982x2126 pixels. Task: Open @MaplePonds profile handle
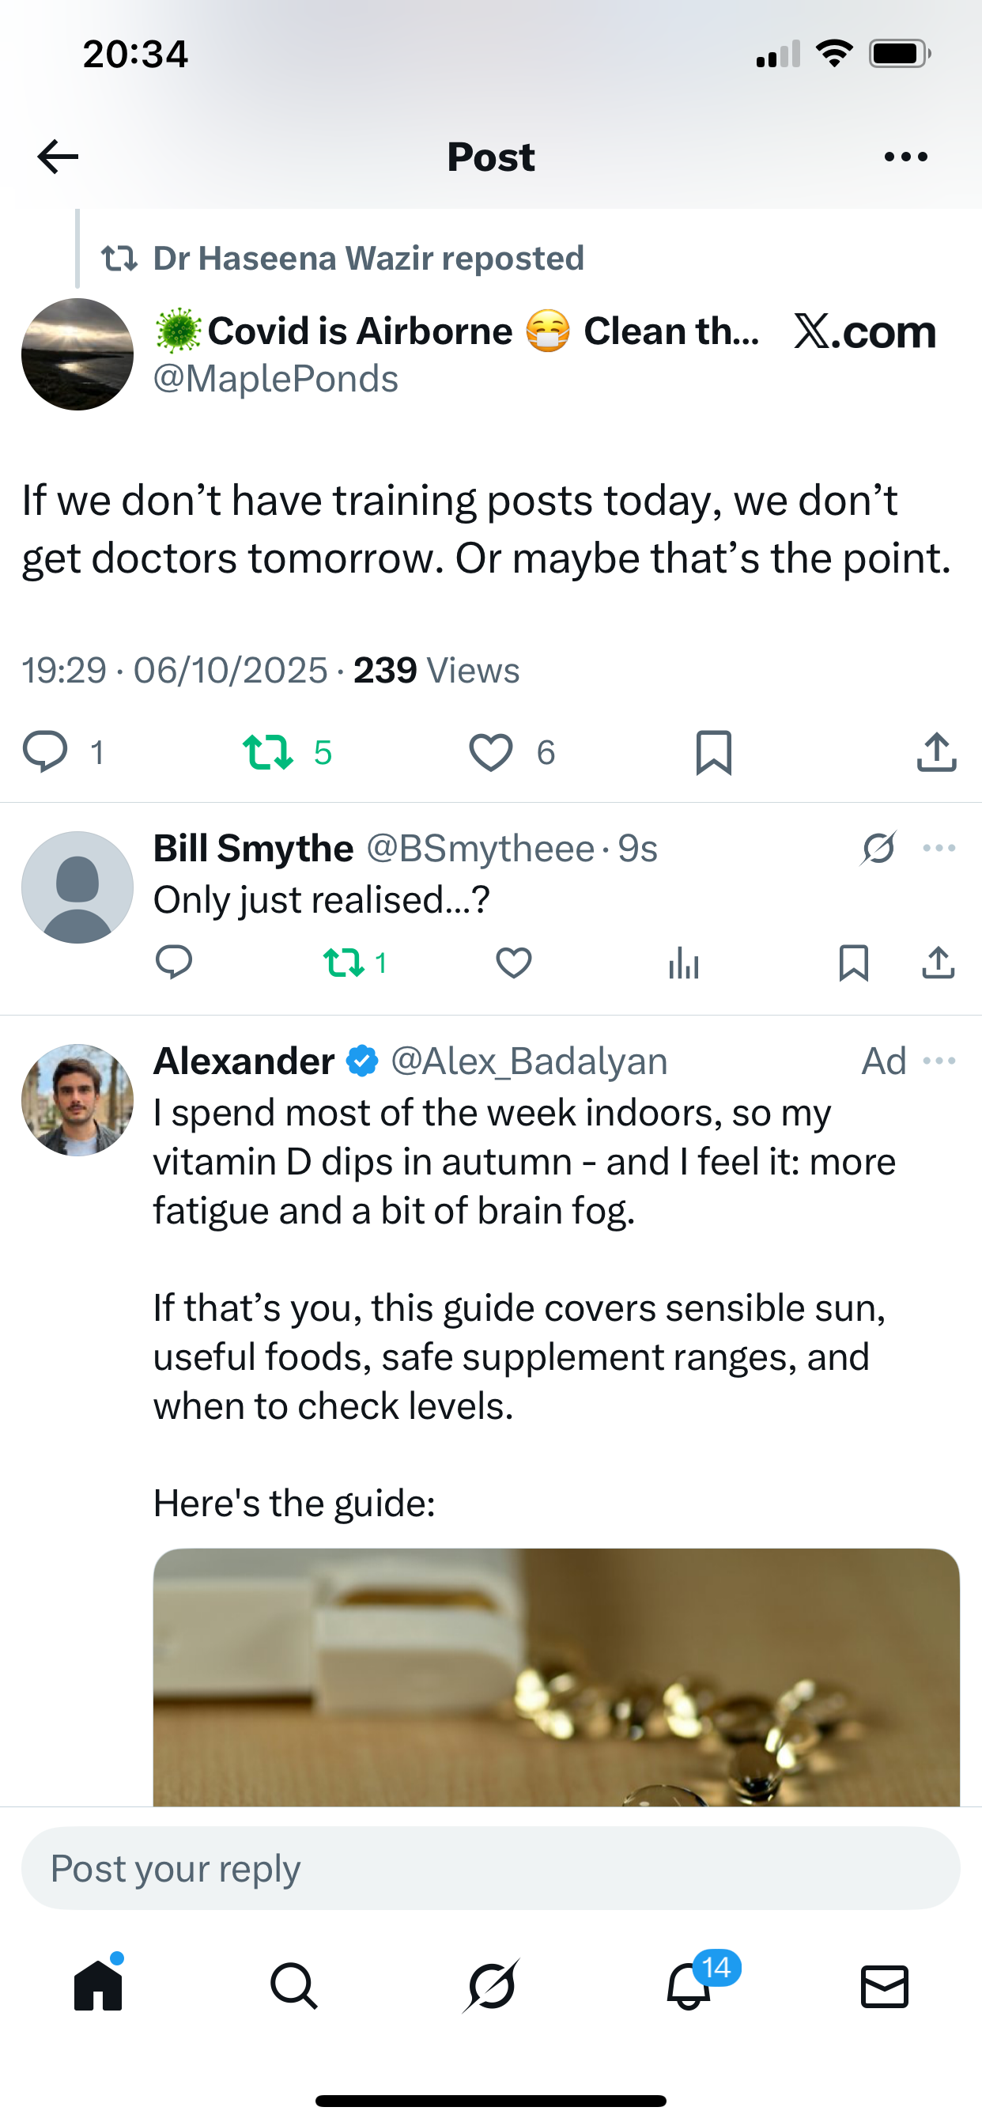276,380
